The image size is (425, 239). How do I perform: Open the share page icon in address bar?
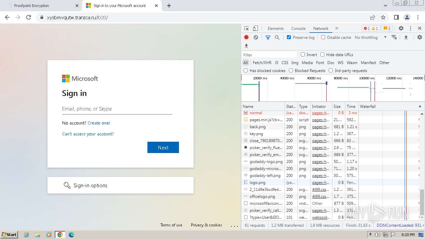373,17
